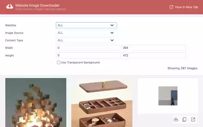This screenshot has width=203, height=127.
Task: Click the View In New Tab external icon
Action: [171, 7]
